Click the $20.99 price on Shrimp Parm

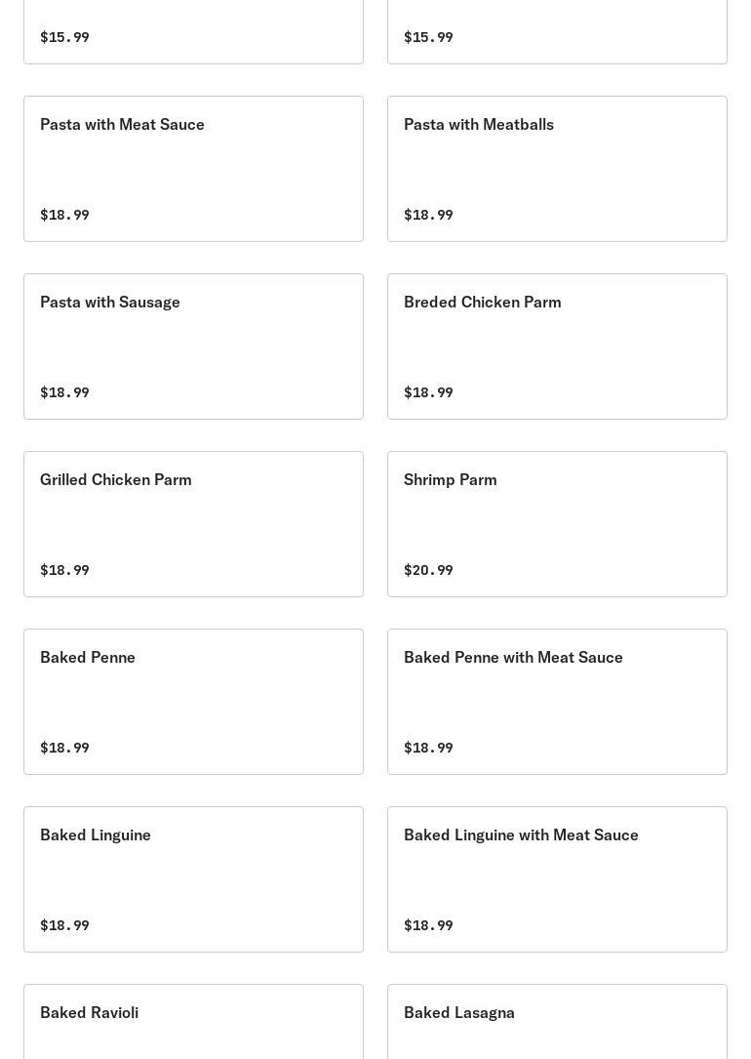[428, 570]
